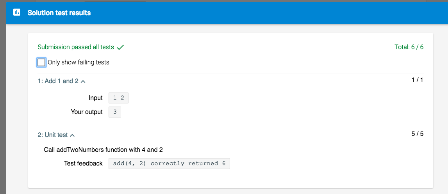Image resolution: width=448 pixels, height=194 pixels.
Task: Click the input value box showing "1 2"
Action: [118, 98]
